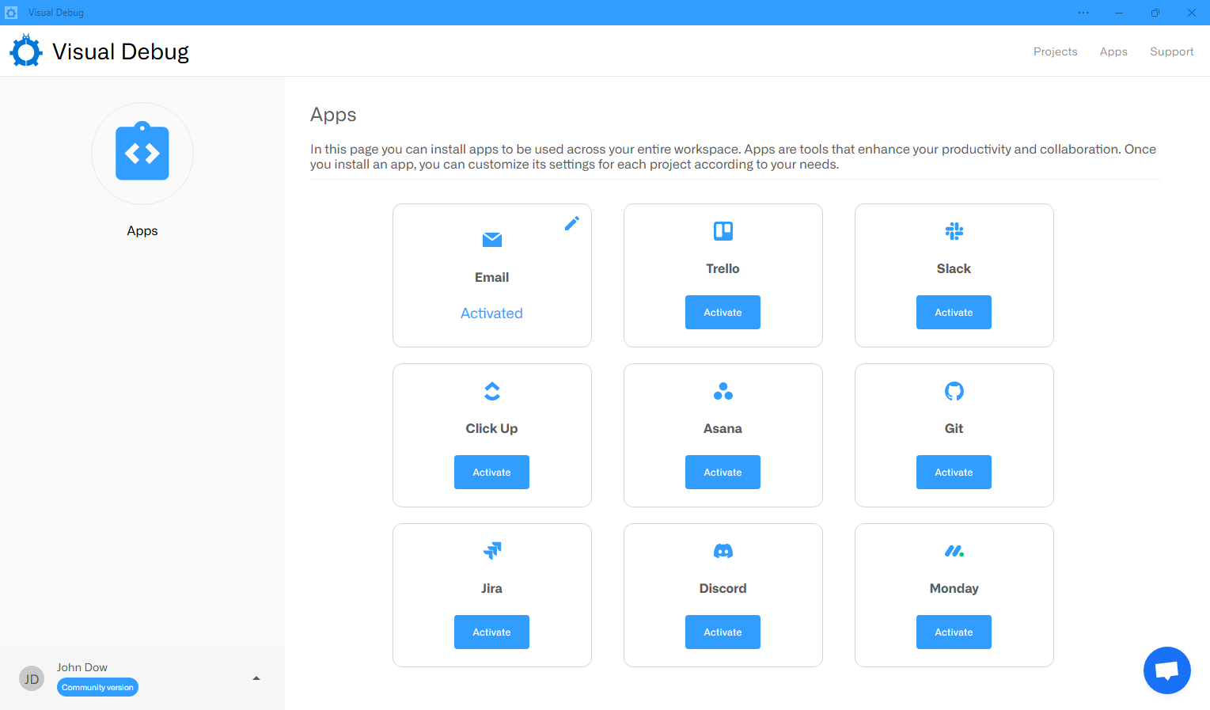Image resolution: width=1210 pixels, height=710 pixels.
Task: Open the chat support bubble
Action: (1166, 670)
